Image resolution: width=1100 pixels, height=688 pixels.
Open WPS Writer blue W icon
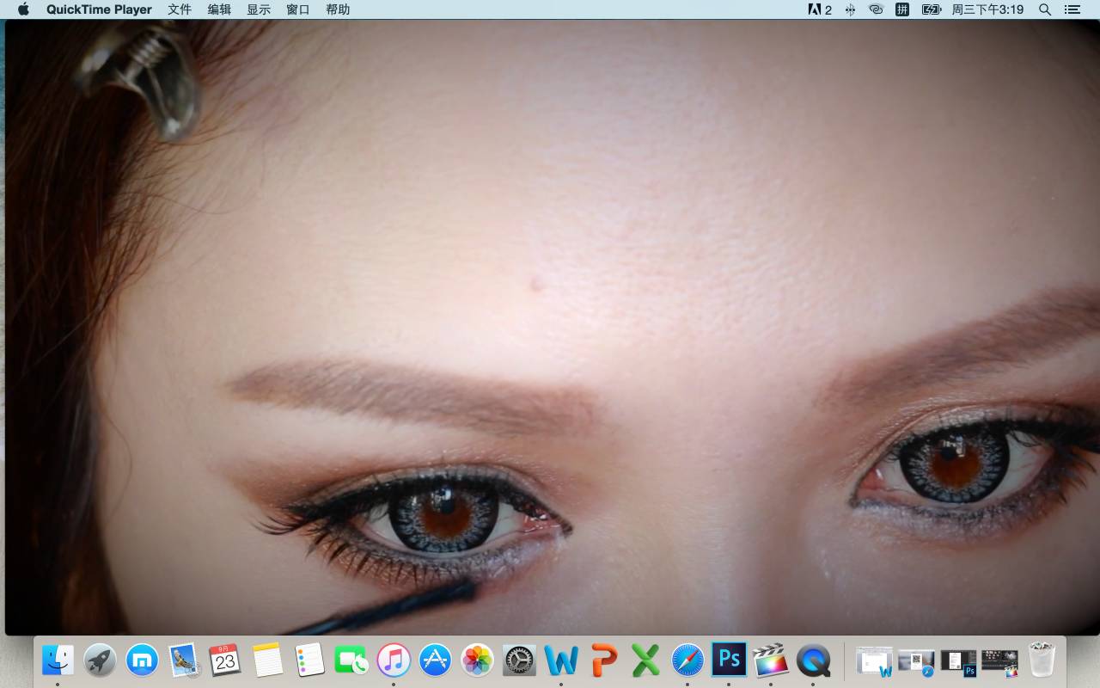click(x=561, y=660)
